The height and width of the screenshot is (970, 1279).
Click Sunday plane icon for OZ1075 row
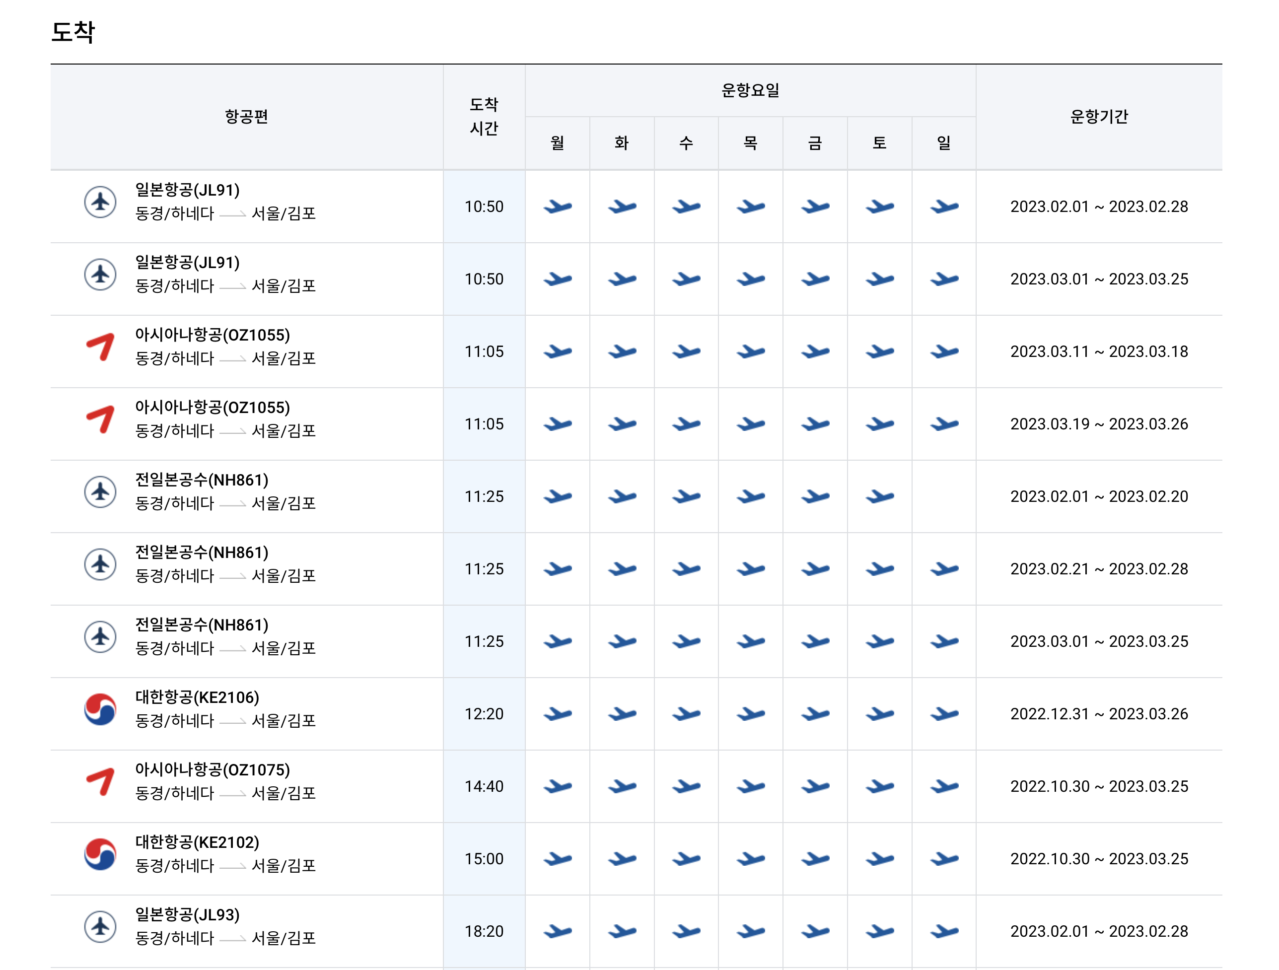(x=944, y=786)
